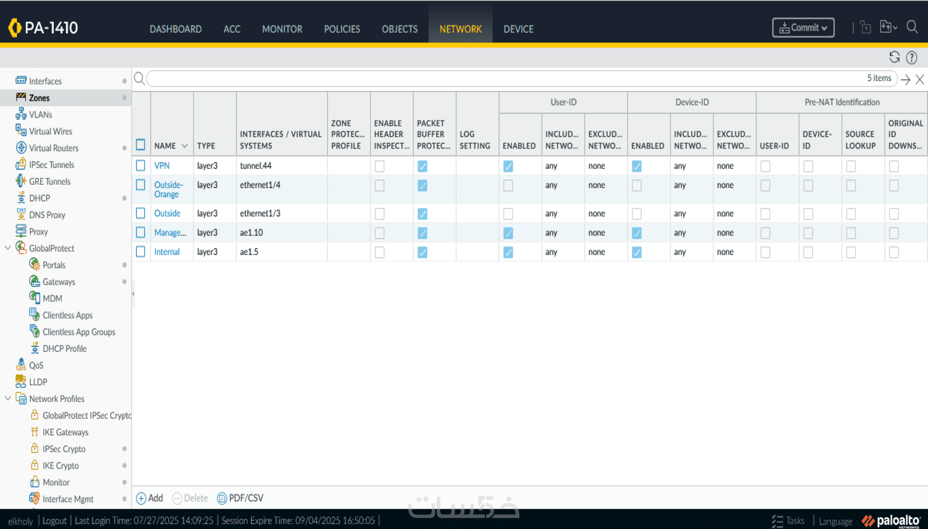The width and height of the screenshot is (928, 529).
Task: Log out of the firewall
Action: [55, 521]
